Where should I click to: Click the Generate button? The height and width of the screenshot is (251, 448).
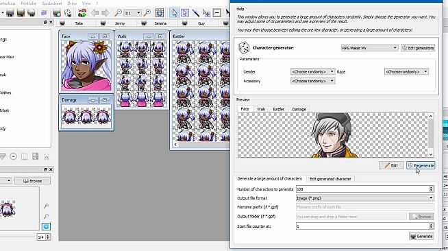(421, 236)
